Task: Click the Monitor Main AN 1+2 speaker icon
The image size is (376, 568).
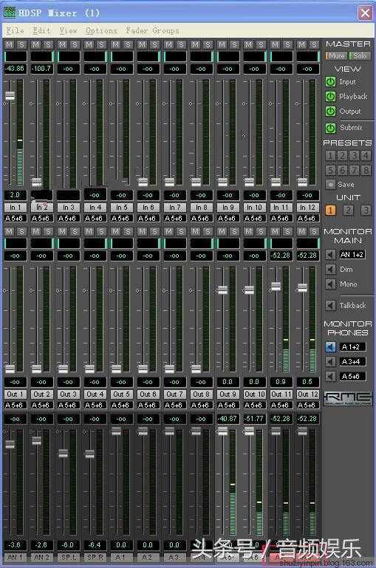Action: click(330, 255)
